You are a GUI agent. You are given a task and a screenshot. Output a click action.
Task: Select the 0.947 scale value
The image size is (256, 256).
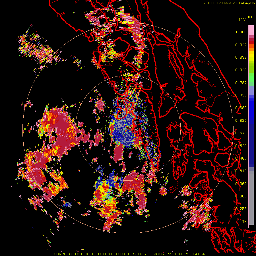[241, 45]
